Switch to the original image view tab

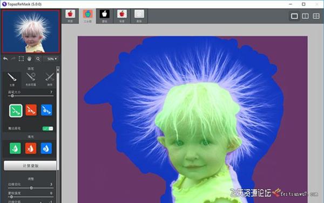coord(70,16)
